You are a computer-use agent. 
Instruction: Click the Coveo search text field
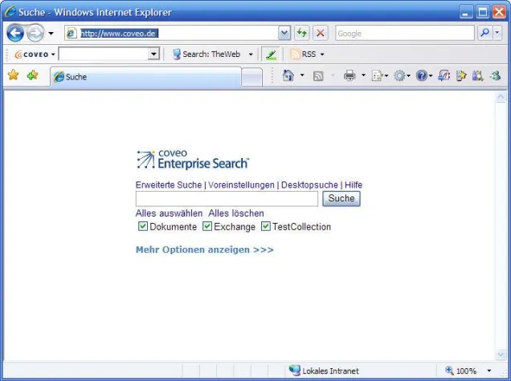pos(227,199)
